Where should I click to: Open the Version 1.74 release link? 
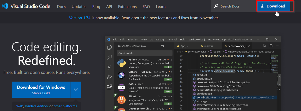pos(80,18)
